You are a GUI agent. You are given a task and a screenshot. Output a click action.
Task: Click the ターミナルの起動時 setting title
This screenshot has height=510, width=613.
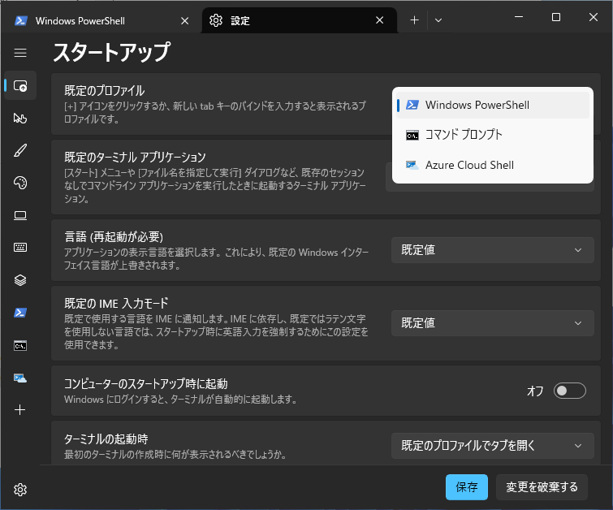[x=106, y=439]
